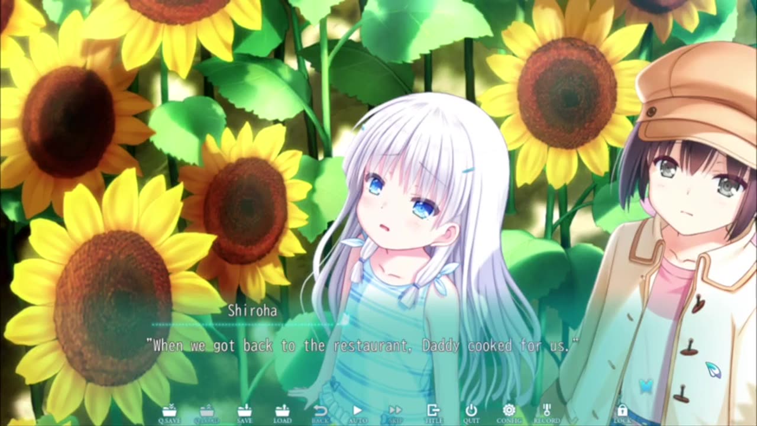The height and width of the screenshot is (426, 757).
Task: Toggle the LOCK padlock icon
Action: tap(622, 413)
